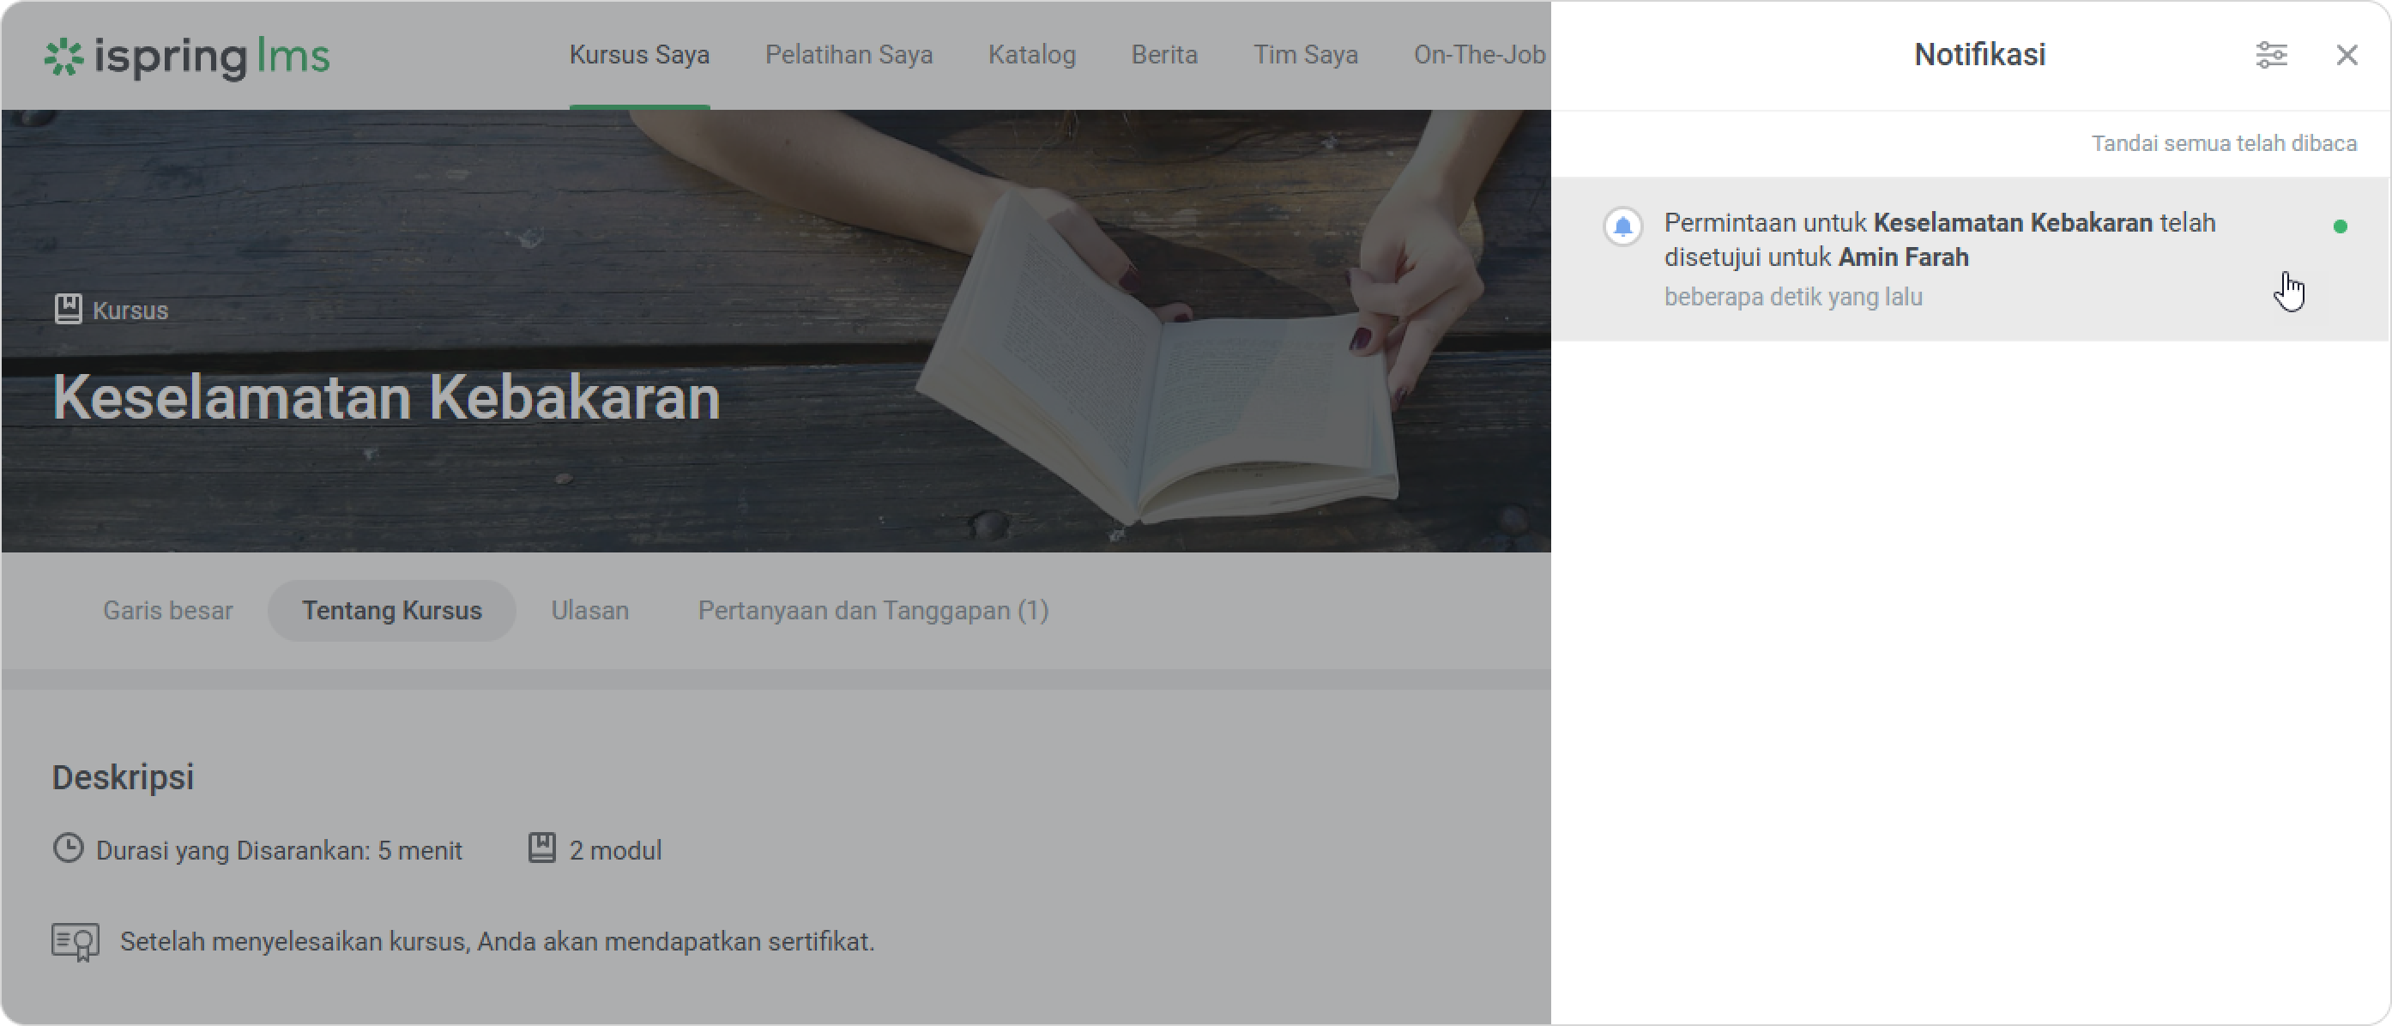Image resolution: width=2392 pixels, height=1026 pixels.
Task: Click the iSpring LMS logo
Action: (x=188, y=57)
